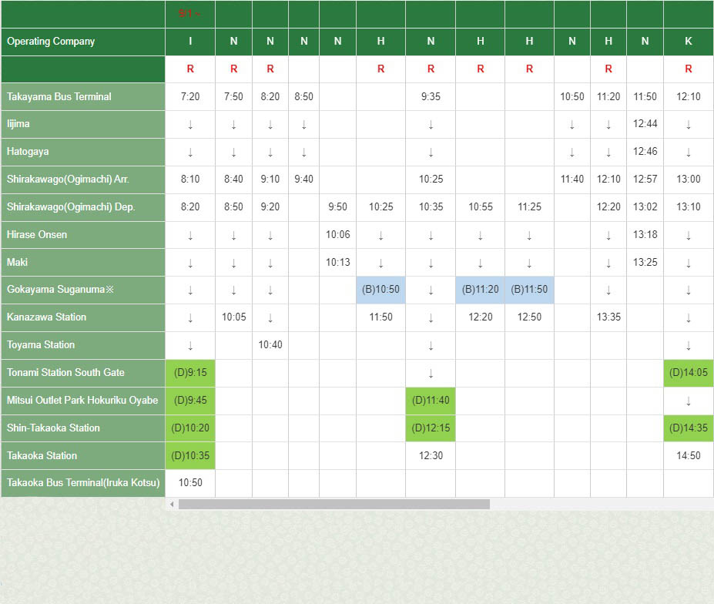Viewport: 714px width, 604px height.
Task: Click the green (D)14:05 Tonami Station cell
Action: 688,373
